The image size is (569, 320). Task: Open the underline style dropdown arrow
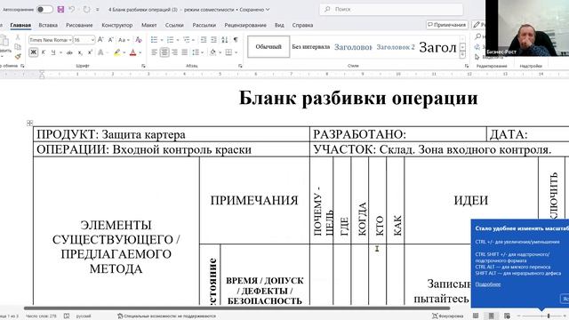tap(60, 52)
